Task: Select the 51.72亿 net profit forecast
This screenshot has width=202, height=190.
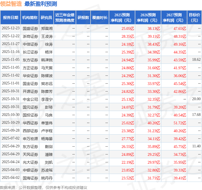Action: 180,123
